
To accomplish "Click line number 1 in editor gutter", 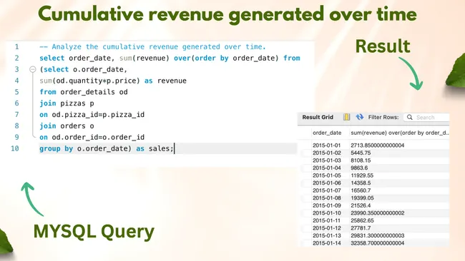I will point(16,46).
